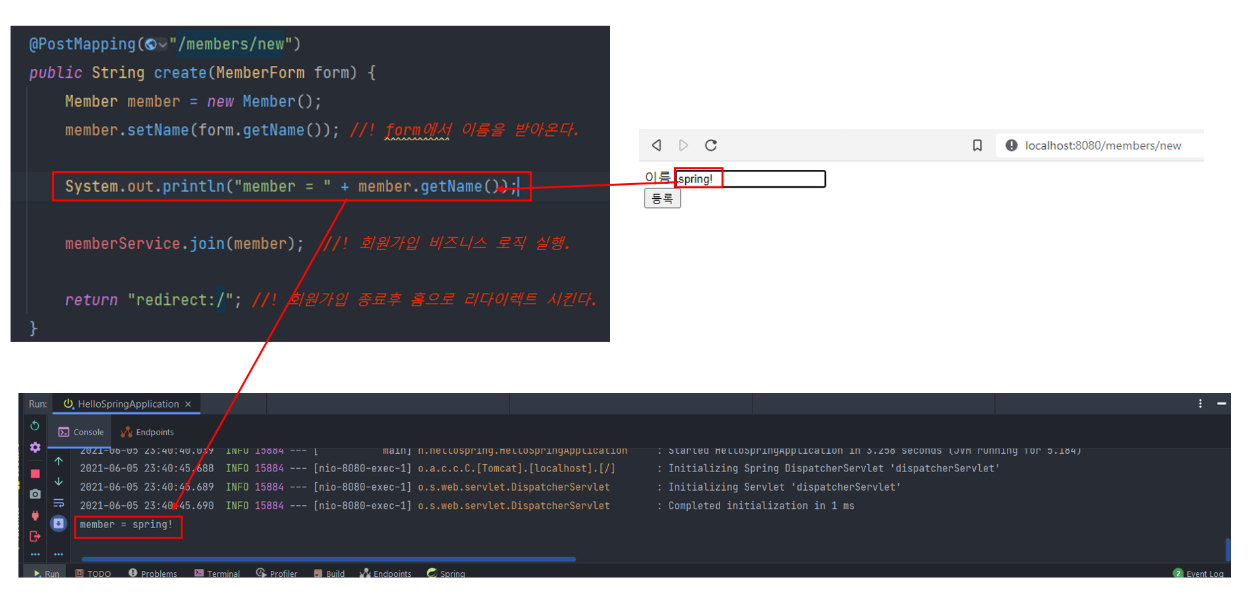This screenshot has height=594, width=1248.
Task: Go back in the browser
Action: click(656, 146)
